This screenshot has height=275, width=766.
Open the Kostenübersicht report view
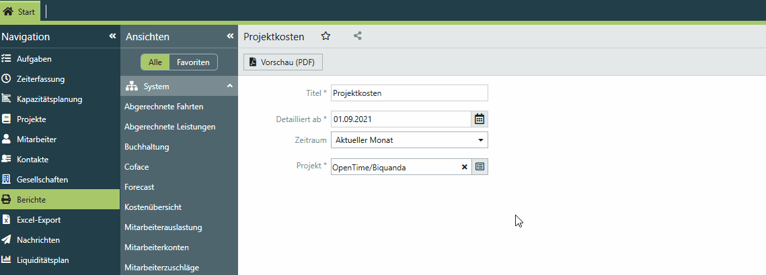click(x=153, y=207)
